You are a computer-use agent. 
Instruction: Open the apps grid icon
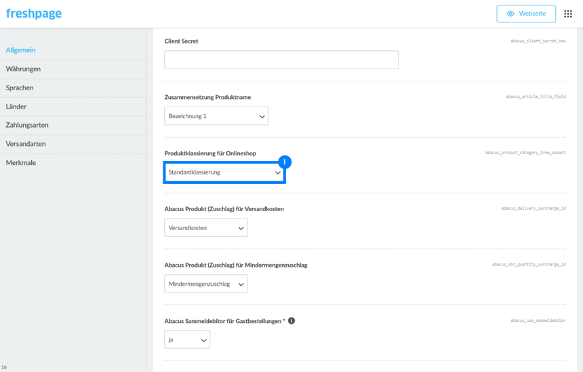point(568,14)
